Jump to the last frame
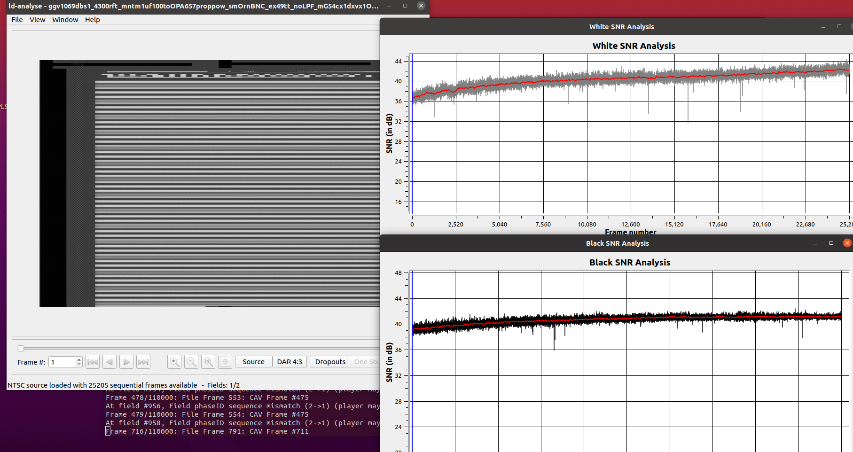This screenshot has width=853, height=452. click(143, 362)
